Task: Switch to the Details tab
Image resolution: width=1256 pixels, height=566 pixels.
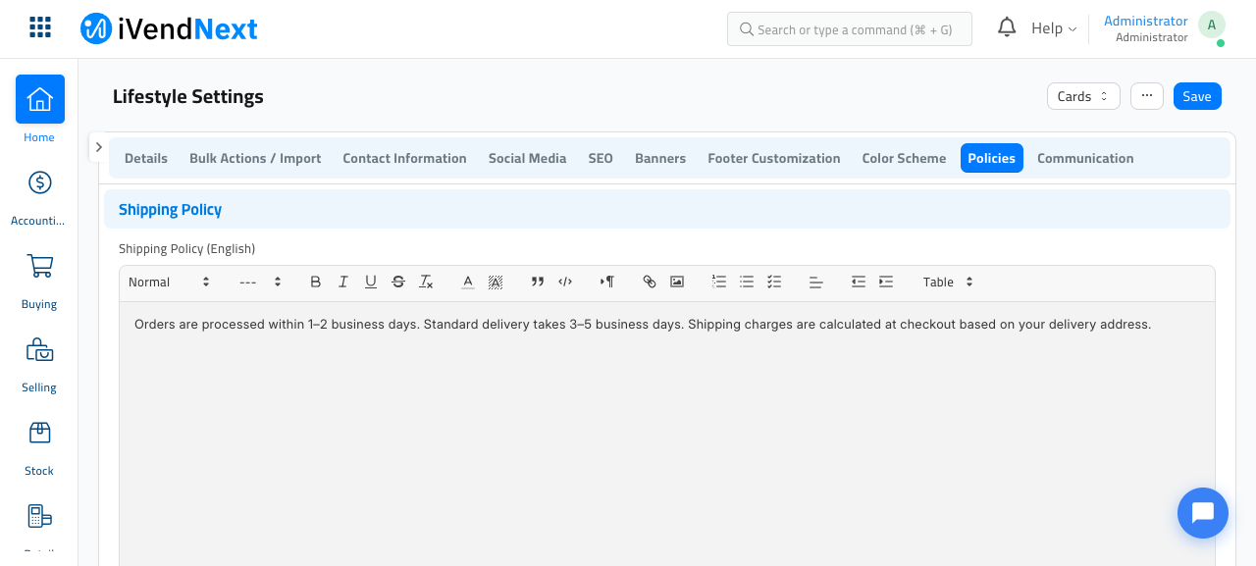Action: pyautogui.click(x=146, y=158)
